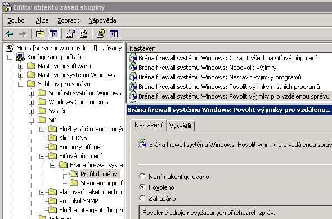Open the Soubor menu
The image size is (332, 219).
(17, 20)
